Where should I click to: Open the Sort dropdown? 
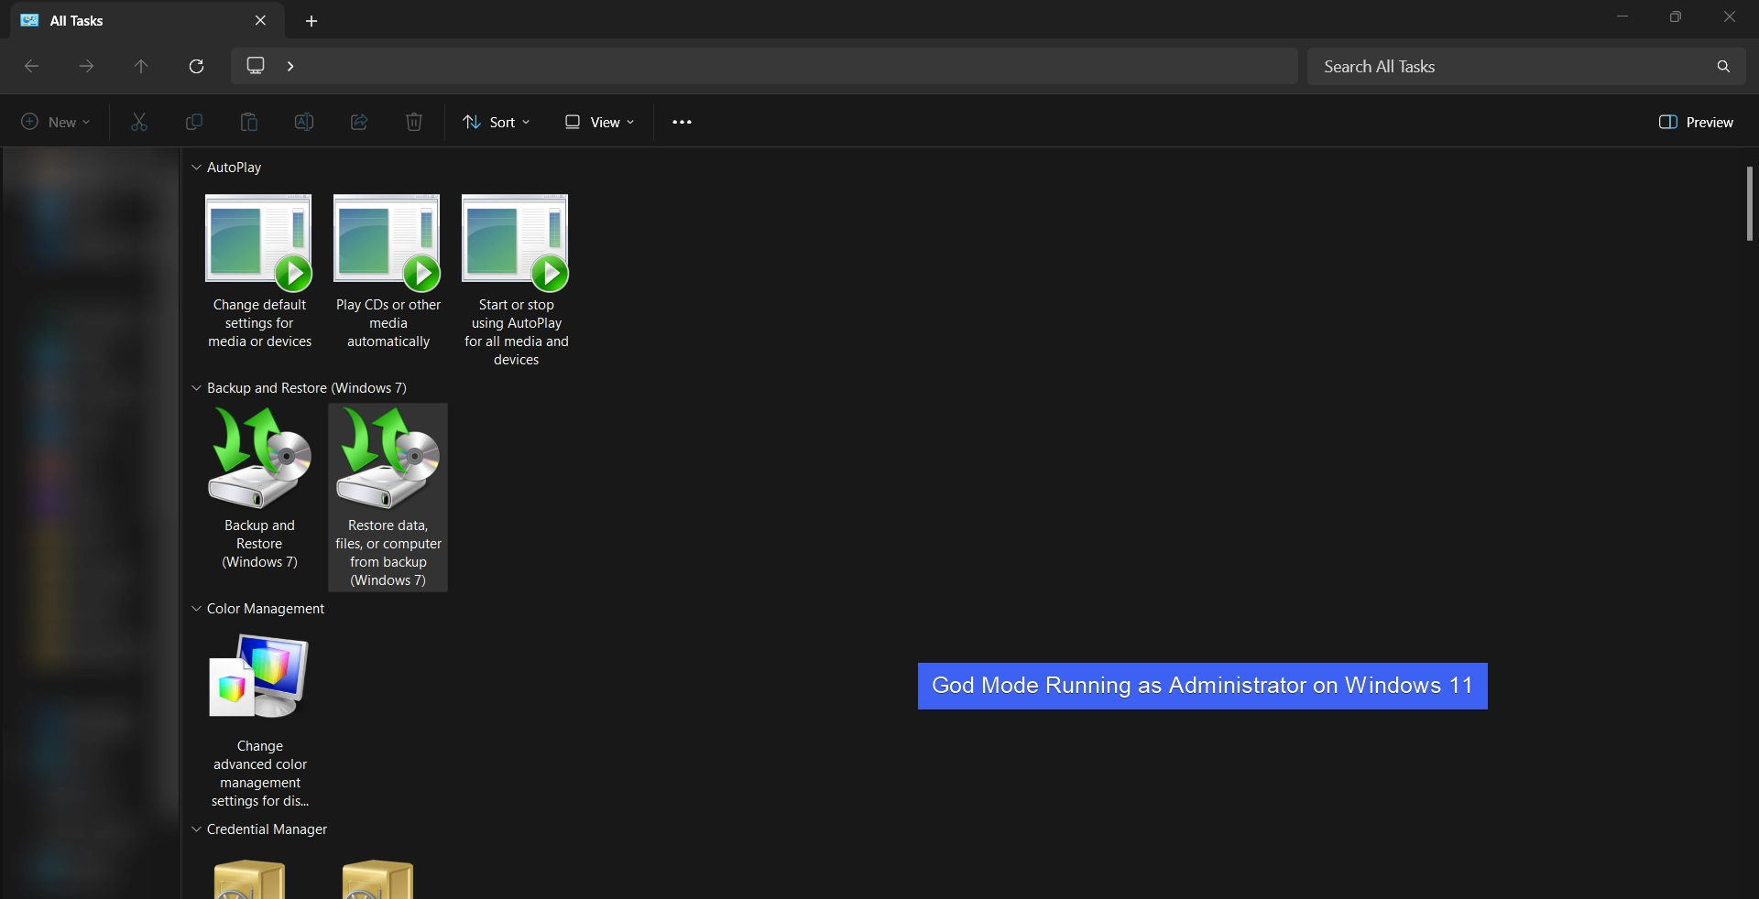click(497, 122)
